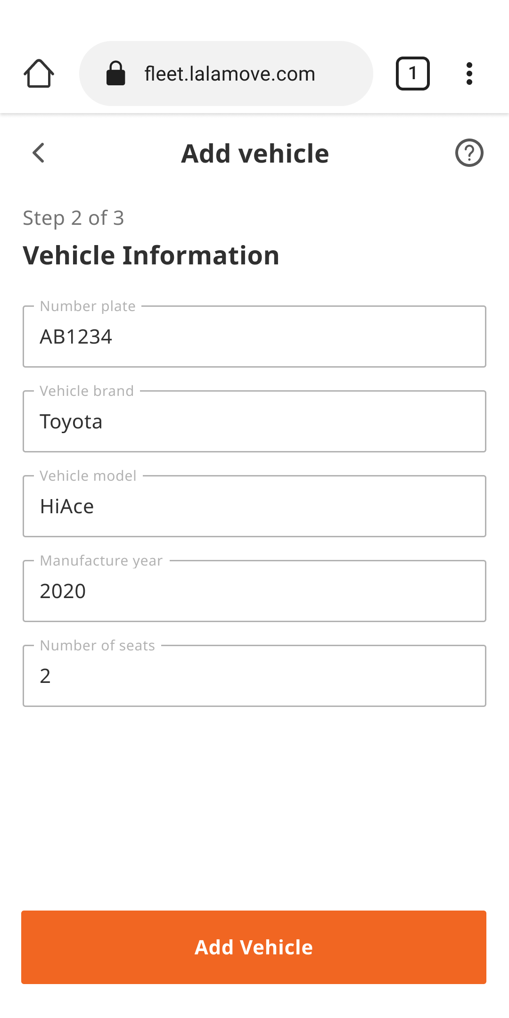This screenshot has height=1018, width=509.
Task: Go back using the left chevron arrow
Action: pyautogui.click(x=39, y=153)
